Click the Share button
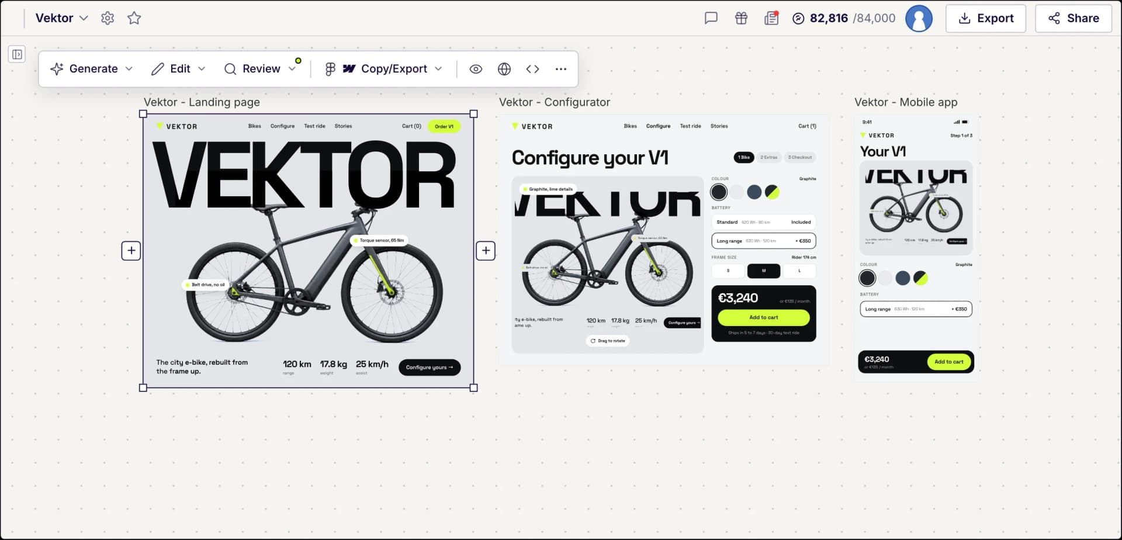The image size is (1122, 540). pos(1073,18)
